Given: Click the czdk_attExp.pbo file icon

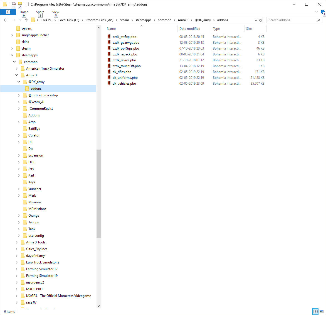Looking at the screenshot, I should pyautogui.click(x=109, y=37).
